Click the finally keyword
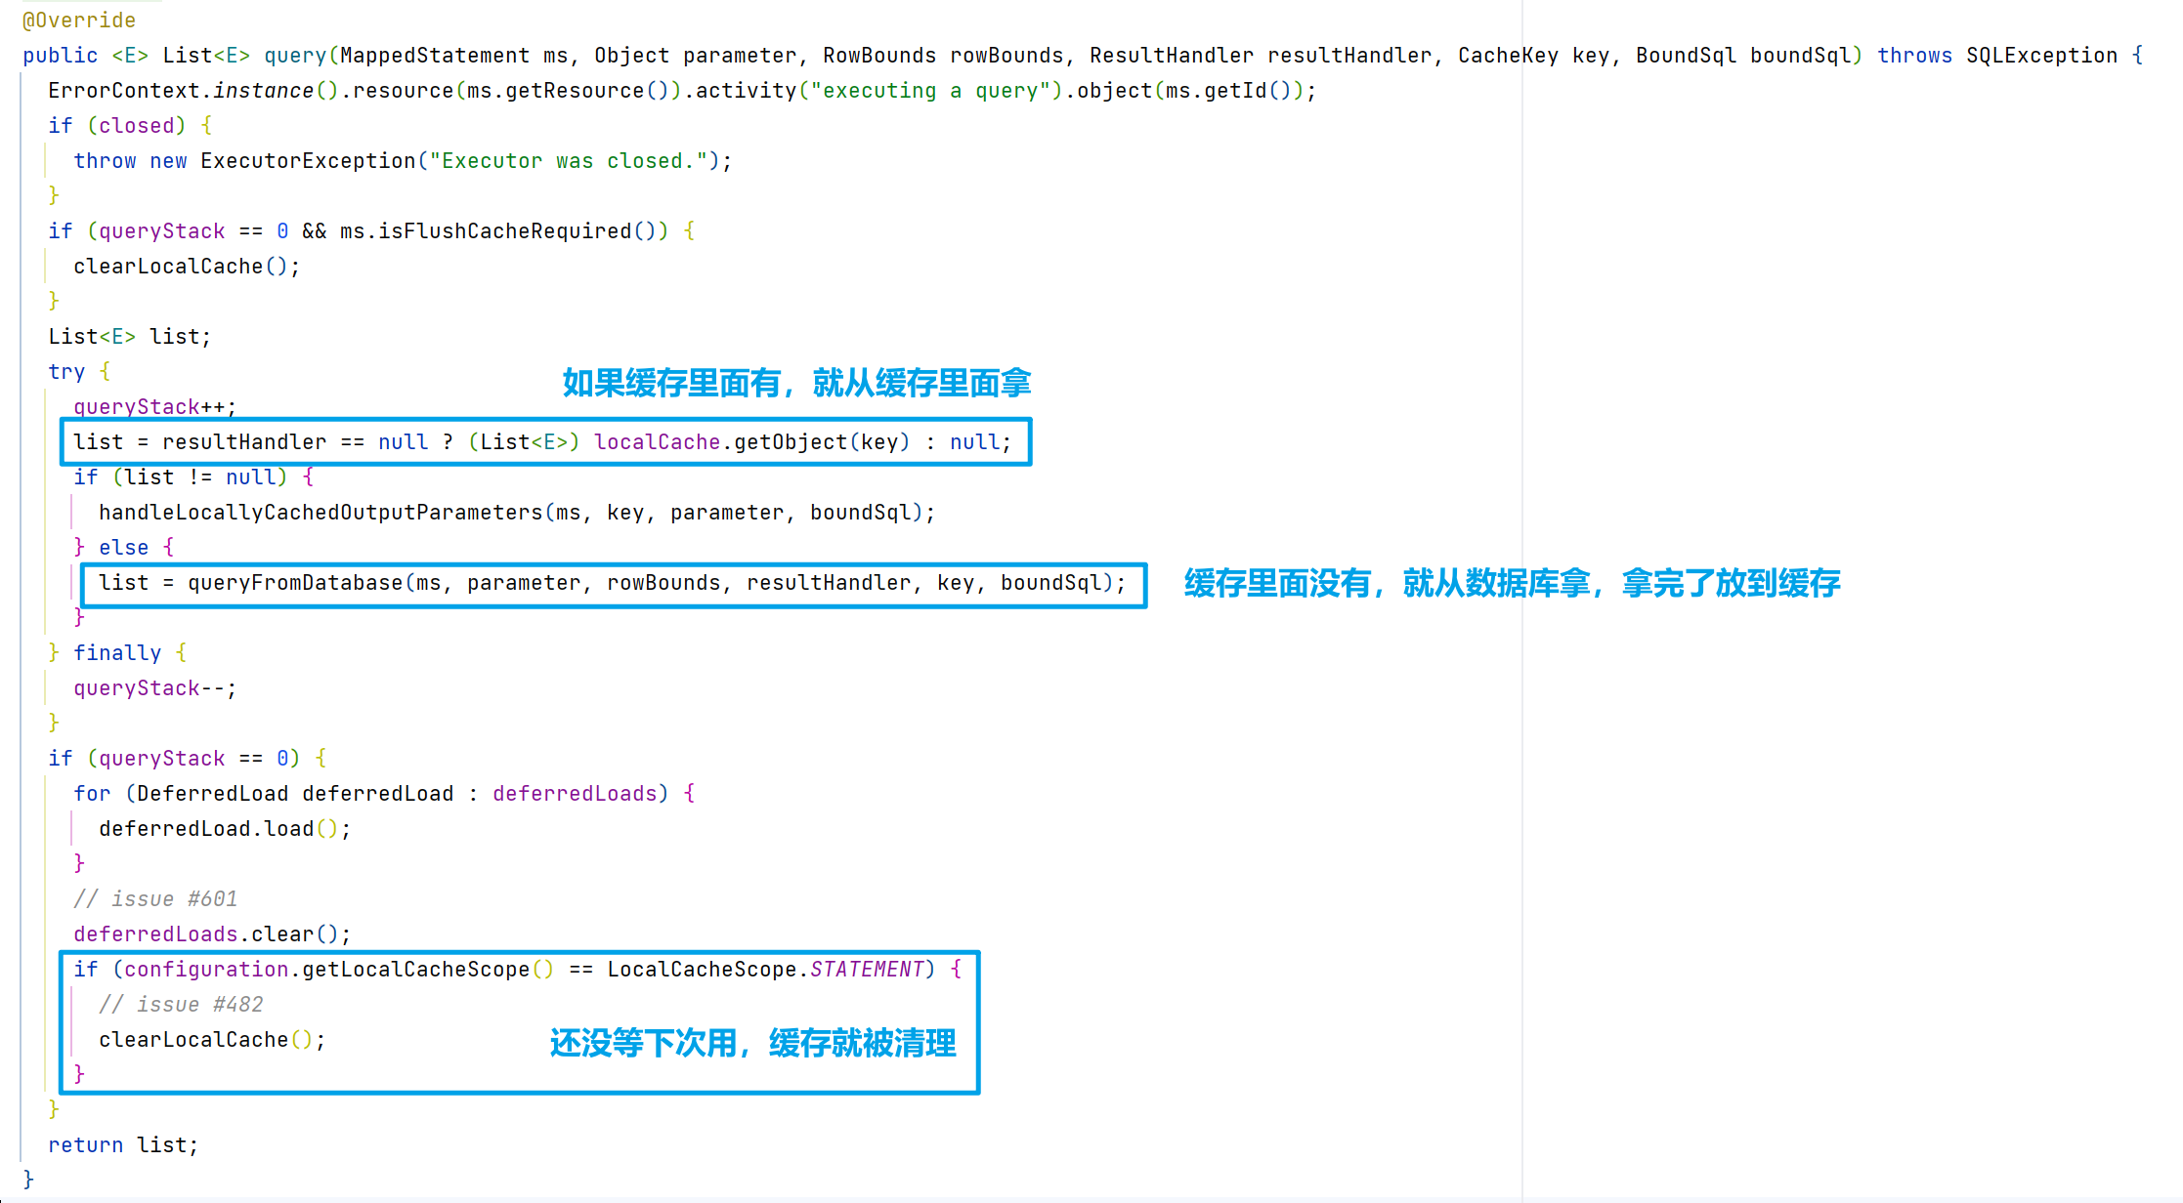Image resolution: width=2183 pixels, height=1203 pixels. (117, 653)
